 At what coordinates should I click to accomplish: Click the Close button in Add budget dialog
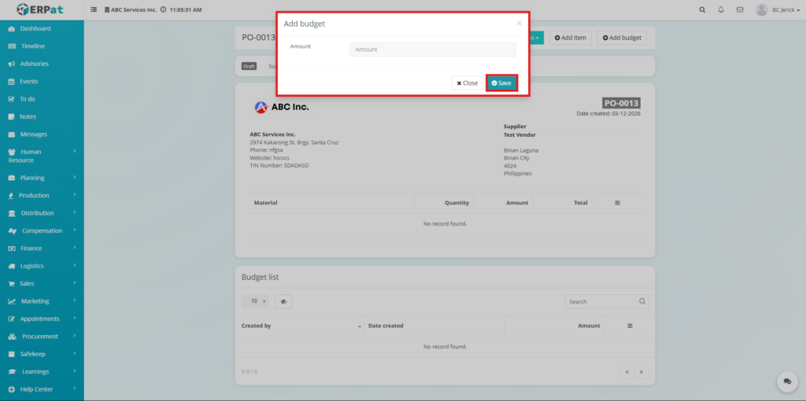point(468,83)
